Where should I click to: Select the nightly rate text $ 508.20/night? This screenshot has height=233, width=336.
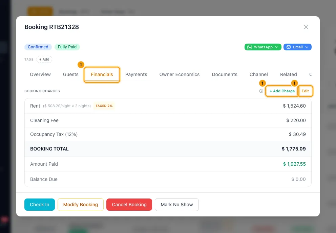pos(57,106)
